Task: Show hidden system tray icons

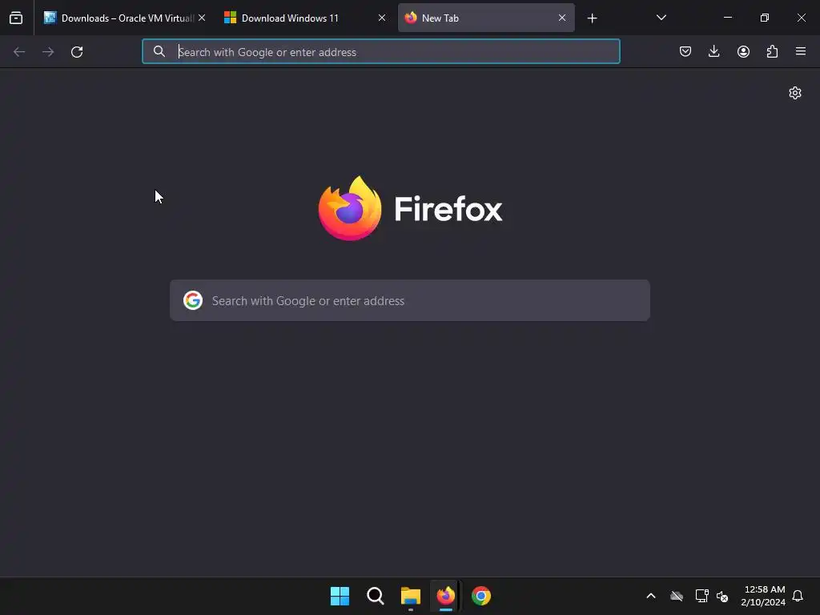Action: (651, 596)
